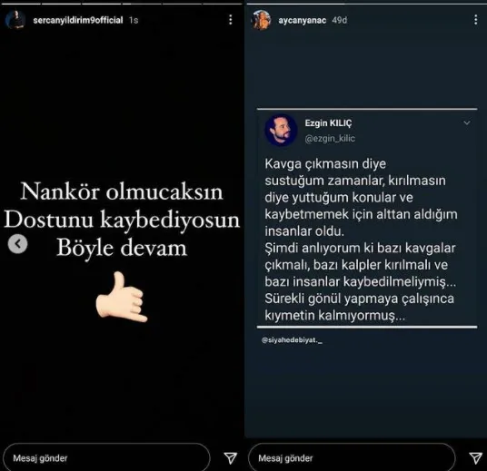Tap the call-me hand emoji
The height and width of the screenshot is (471, 487).
point(122,297)
